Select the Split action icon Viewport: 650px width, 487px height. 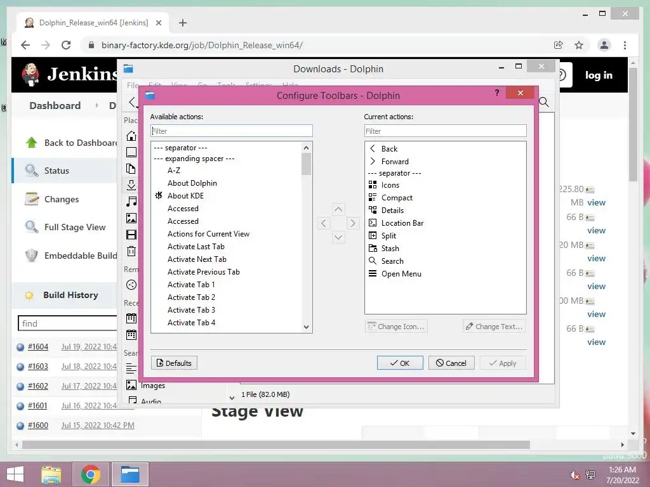[373, 235]
